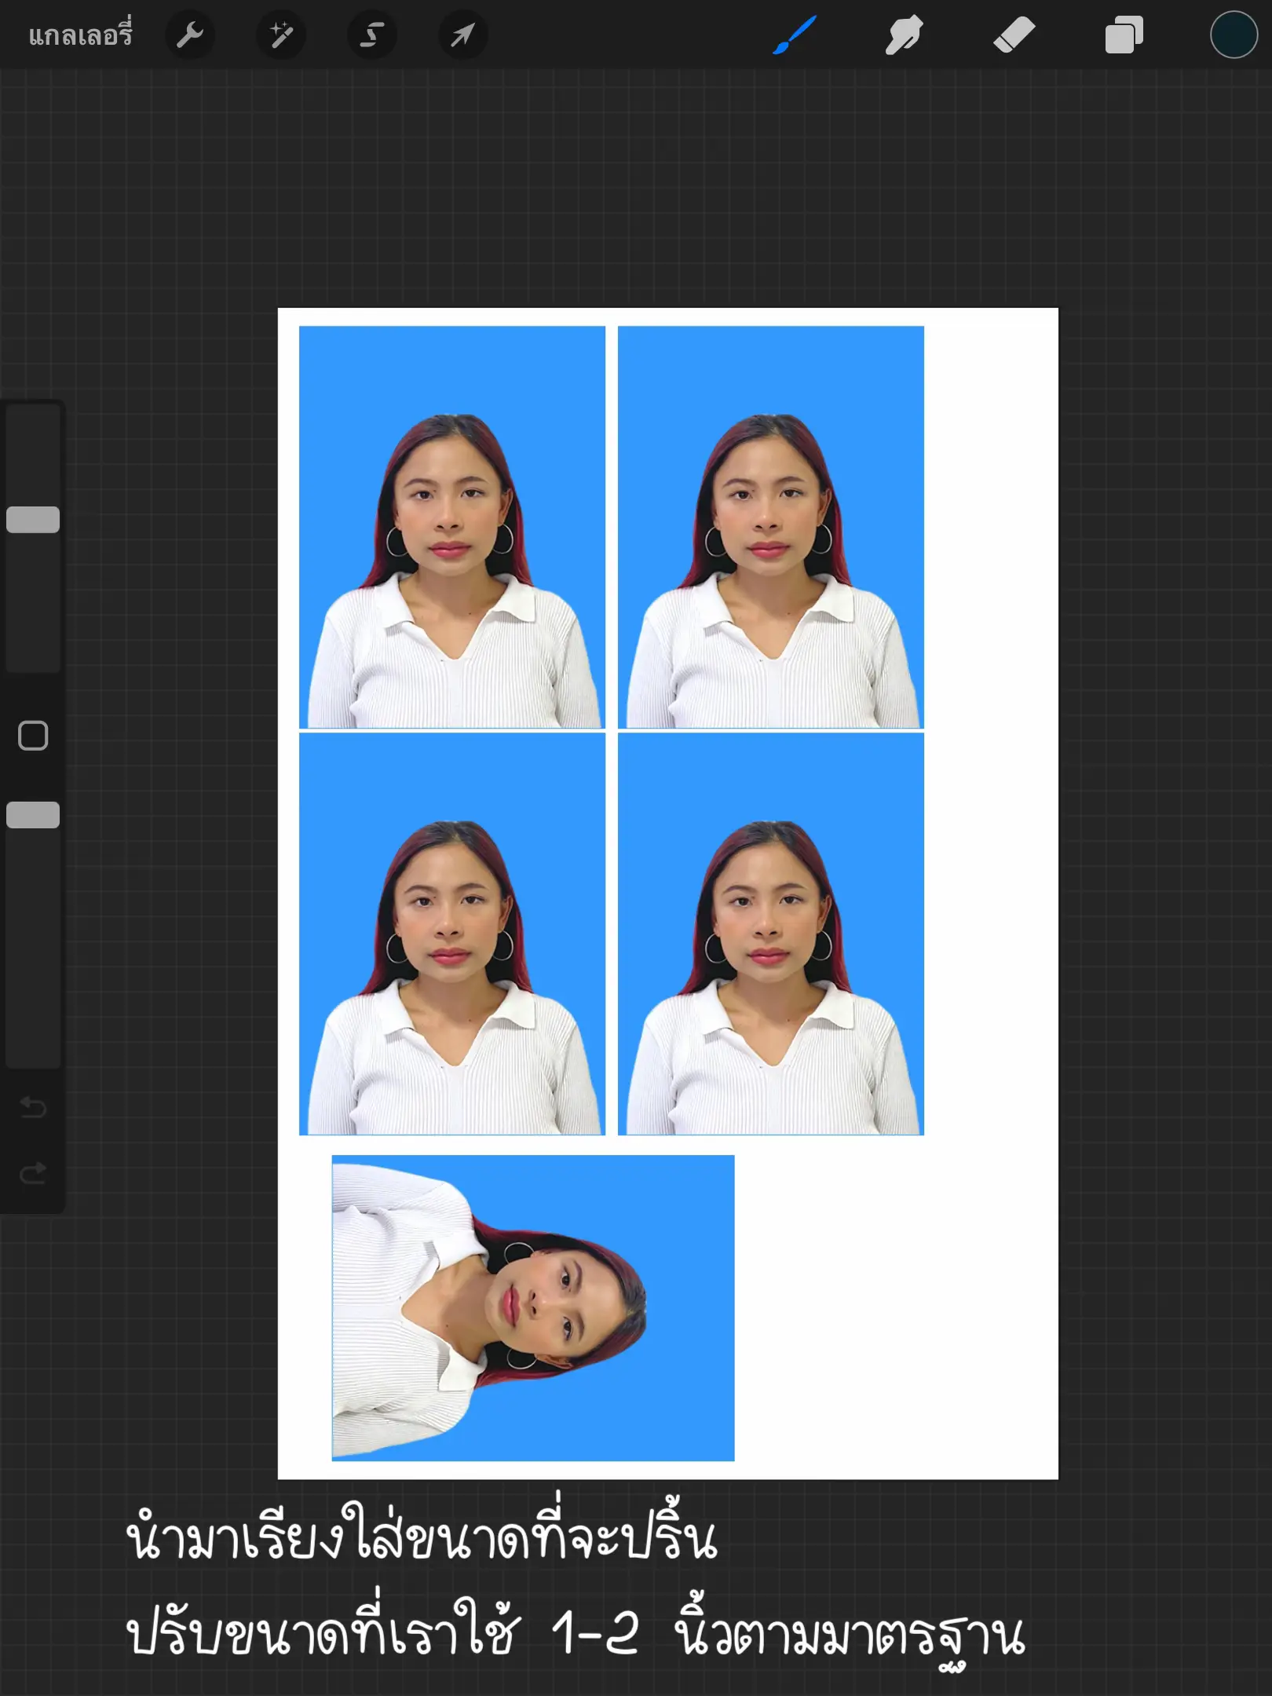The width and height of the screenshot is (1272, 1696).
Task: Open the Actions menu (wrench icon)
Action: click(x=190, y=35)
